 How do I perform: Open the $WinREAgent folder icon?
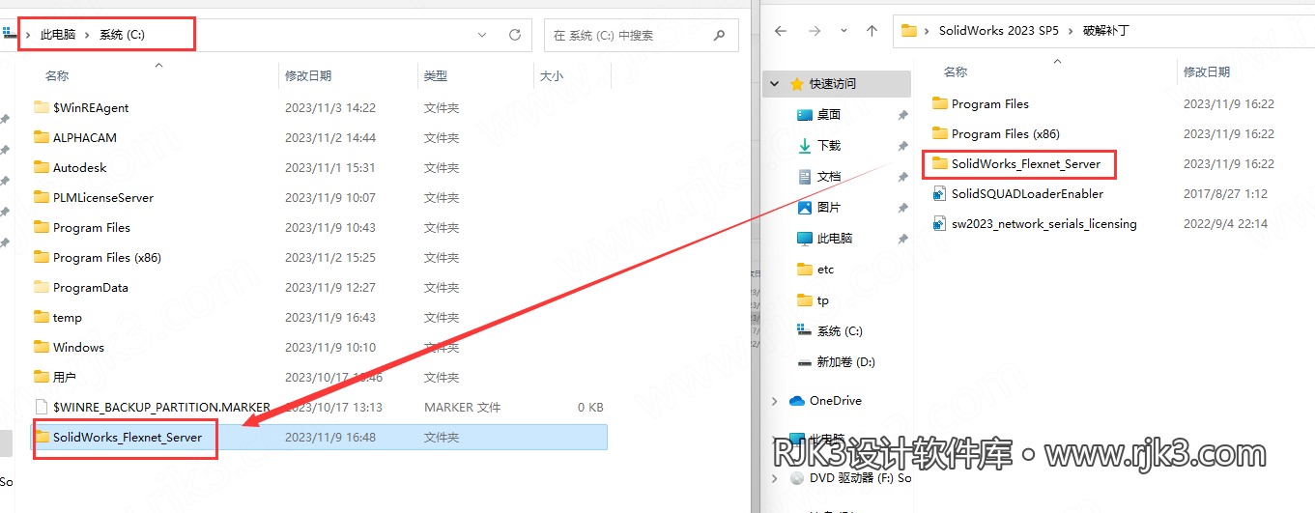point(41,107)
